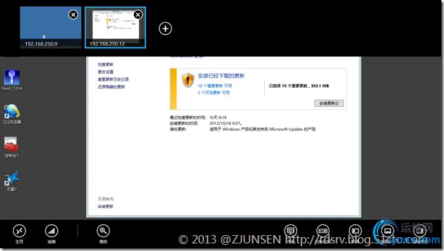Click the yellow warning shield icon
The width and height of the screenshot is (444, 251).
(188, 80)
